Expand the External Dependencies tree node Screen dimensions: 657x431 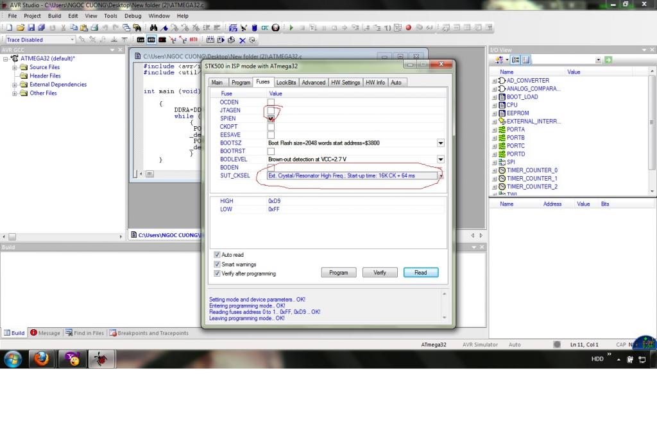tap(15, 85)
